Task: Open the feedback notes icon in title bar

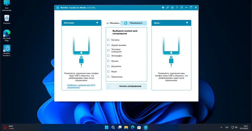Action: click(x=182, y=8)
